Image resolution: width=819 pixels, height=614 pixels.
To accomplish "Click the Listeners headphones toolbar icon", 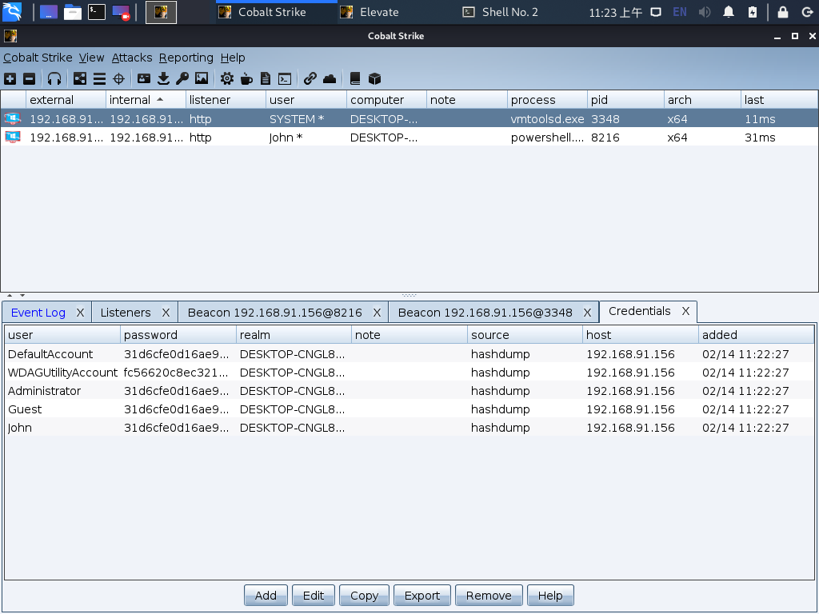I will tap(54, 78).
